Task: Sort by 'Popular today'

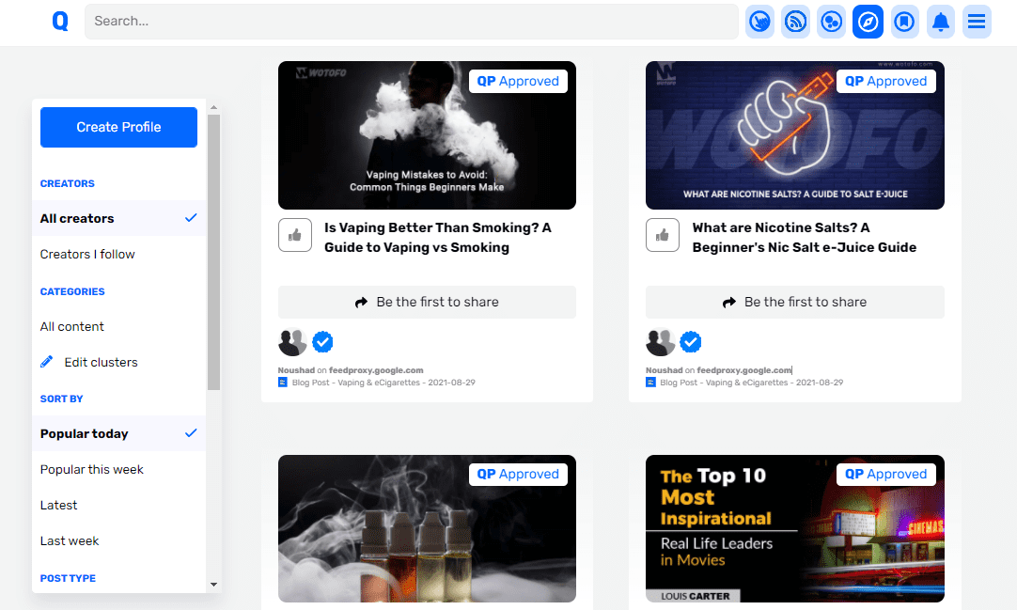Action: pos(118,433)
